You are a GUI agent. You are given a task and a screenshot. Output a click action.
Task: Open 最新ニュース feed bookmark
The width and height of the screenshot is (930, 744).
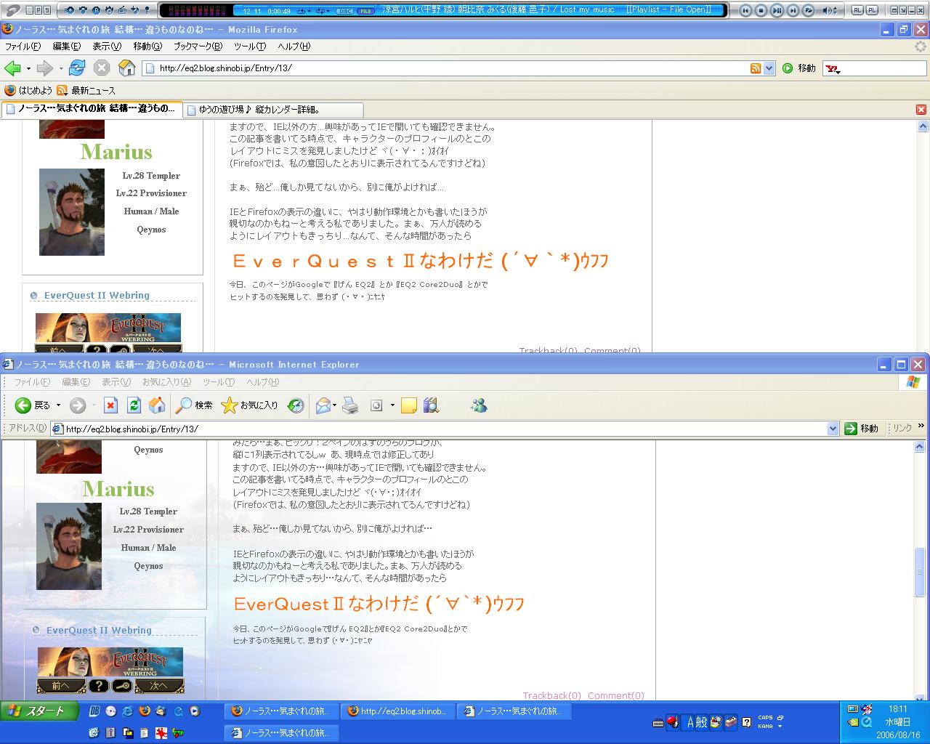(x=86, y=91)
